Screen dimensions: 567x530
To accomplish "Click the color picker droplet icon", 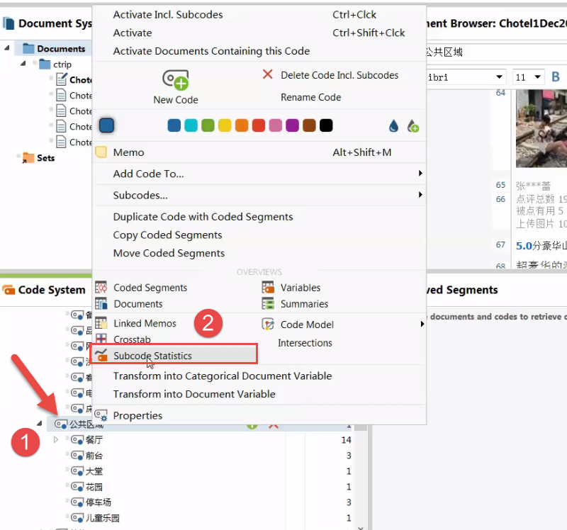I will click(393, 126).
